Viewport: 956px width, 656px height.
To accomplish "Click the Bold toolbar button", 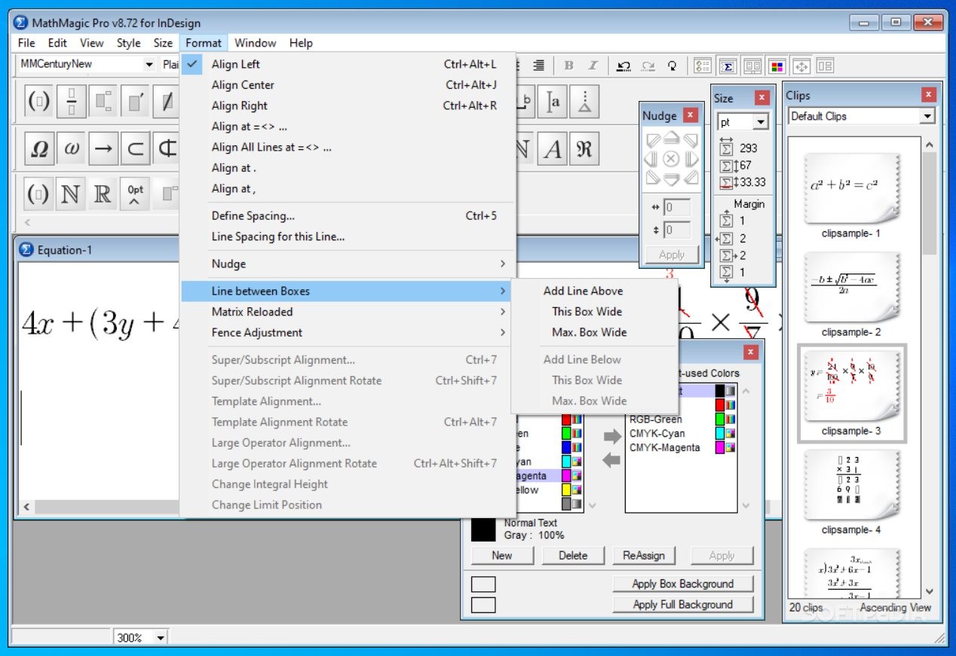I will [x=569, y=66].
